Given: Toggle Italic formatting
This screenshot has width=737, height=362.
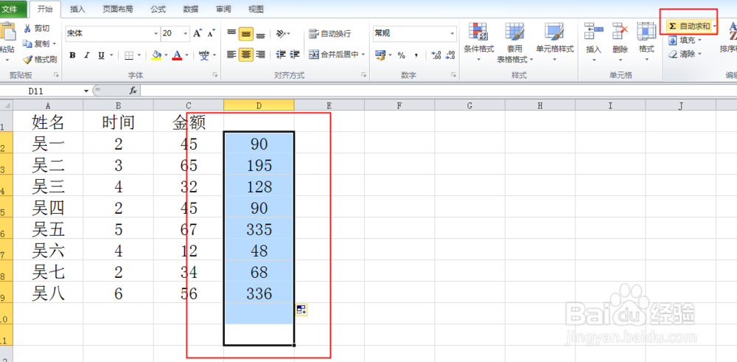Looking at the screenshot, I should tap(86, 55).
